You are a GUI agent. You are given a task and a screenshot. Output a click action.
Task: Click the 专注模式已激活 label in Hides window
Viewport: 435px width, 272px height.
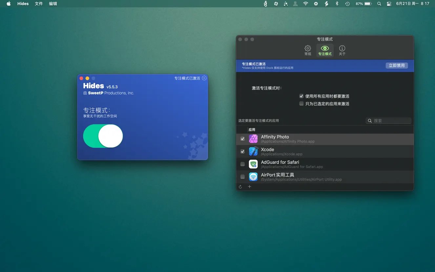[x=187, y=78]
